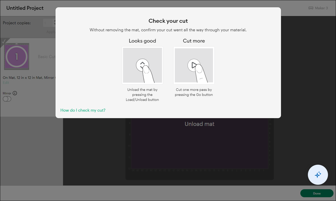Viewport: 336px width, 201px height.
Task: Click the Go button illustration under Cut more
Action: [x=194, y=65]
